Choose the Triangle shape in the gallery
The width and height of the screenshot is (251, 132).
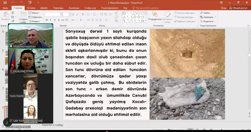click(124, 17)
